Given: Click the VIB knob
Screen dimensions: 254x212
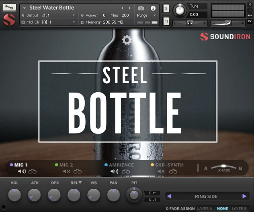Looking at the screenshot, I should [x=94, y=195].
